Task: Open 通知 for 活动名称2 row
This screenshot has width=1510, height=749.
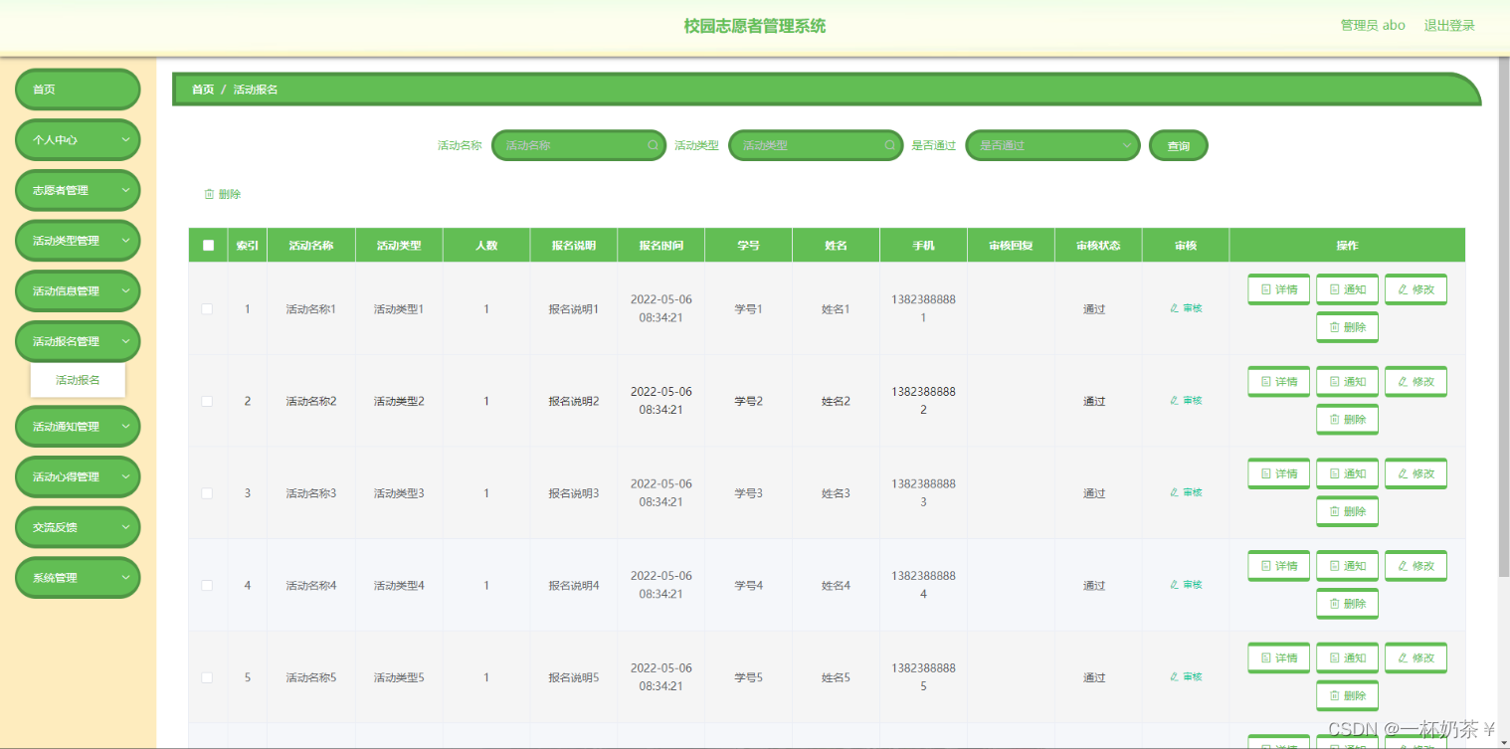Action: [x=1348, y=382]
